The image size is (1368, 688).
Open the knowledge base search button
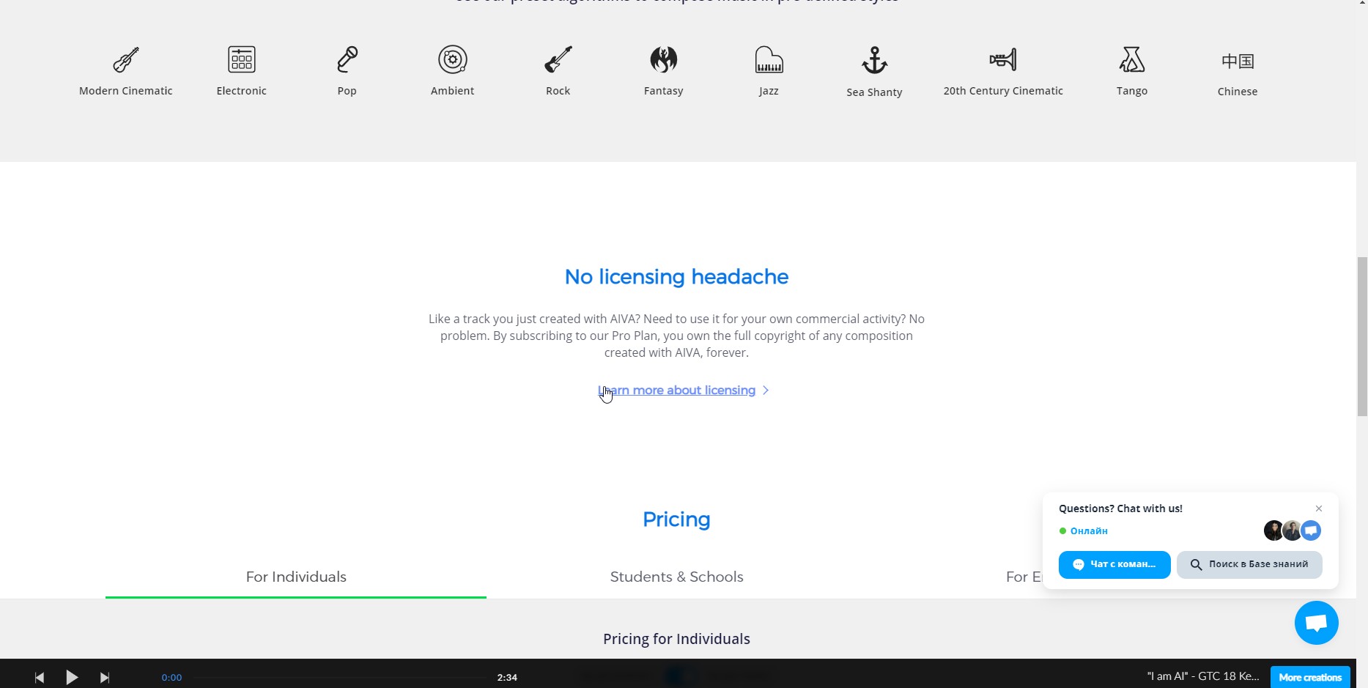[x=1249, y=565]
